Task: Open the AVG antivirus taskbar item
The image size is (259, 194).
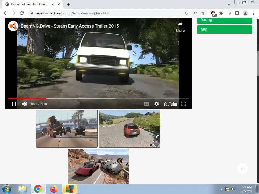Action: click(x=70, y=189)
